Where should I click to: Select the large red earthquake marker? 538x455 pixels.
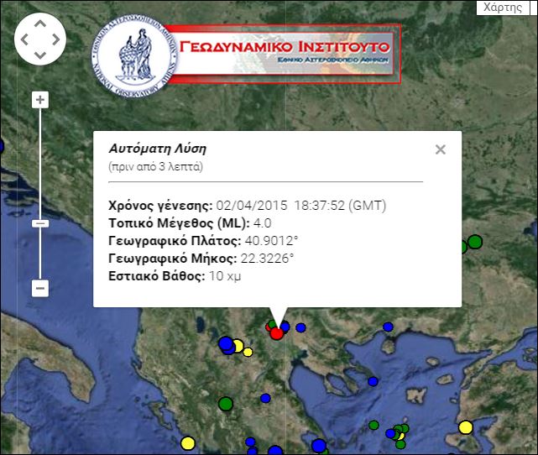(276, 333)
